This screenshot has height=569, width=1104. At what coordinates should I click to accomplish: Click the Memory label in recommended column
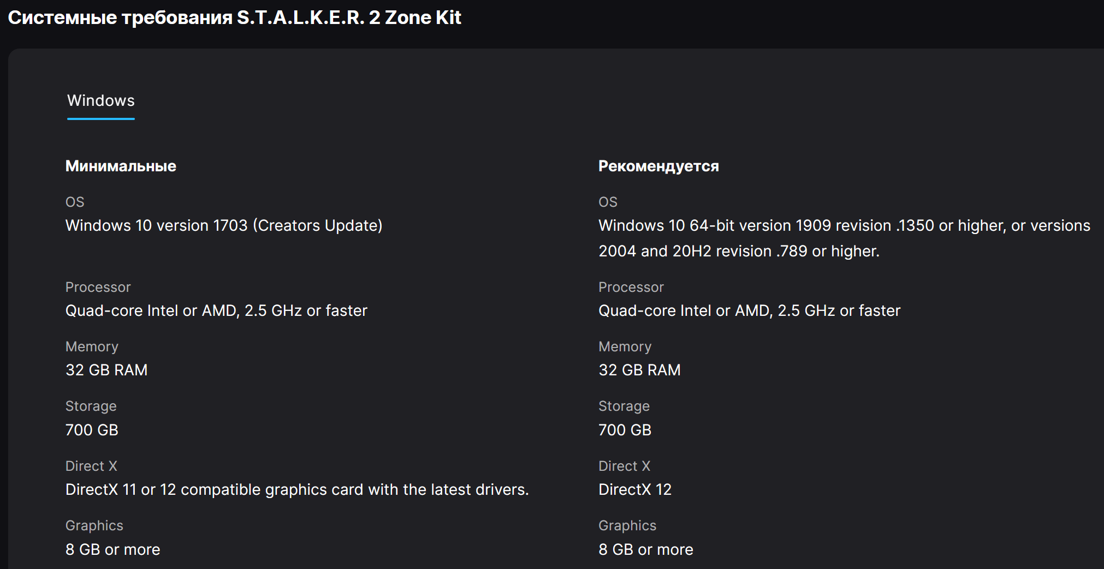pos(625,346)
